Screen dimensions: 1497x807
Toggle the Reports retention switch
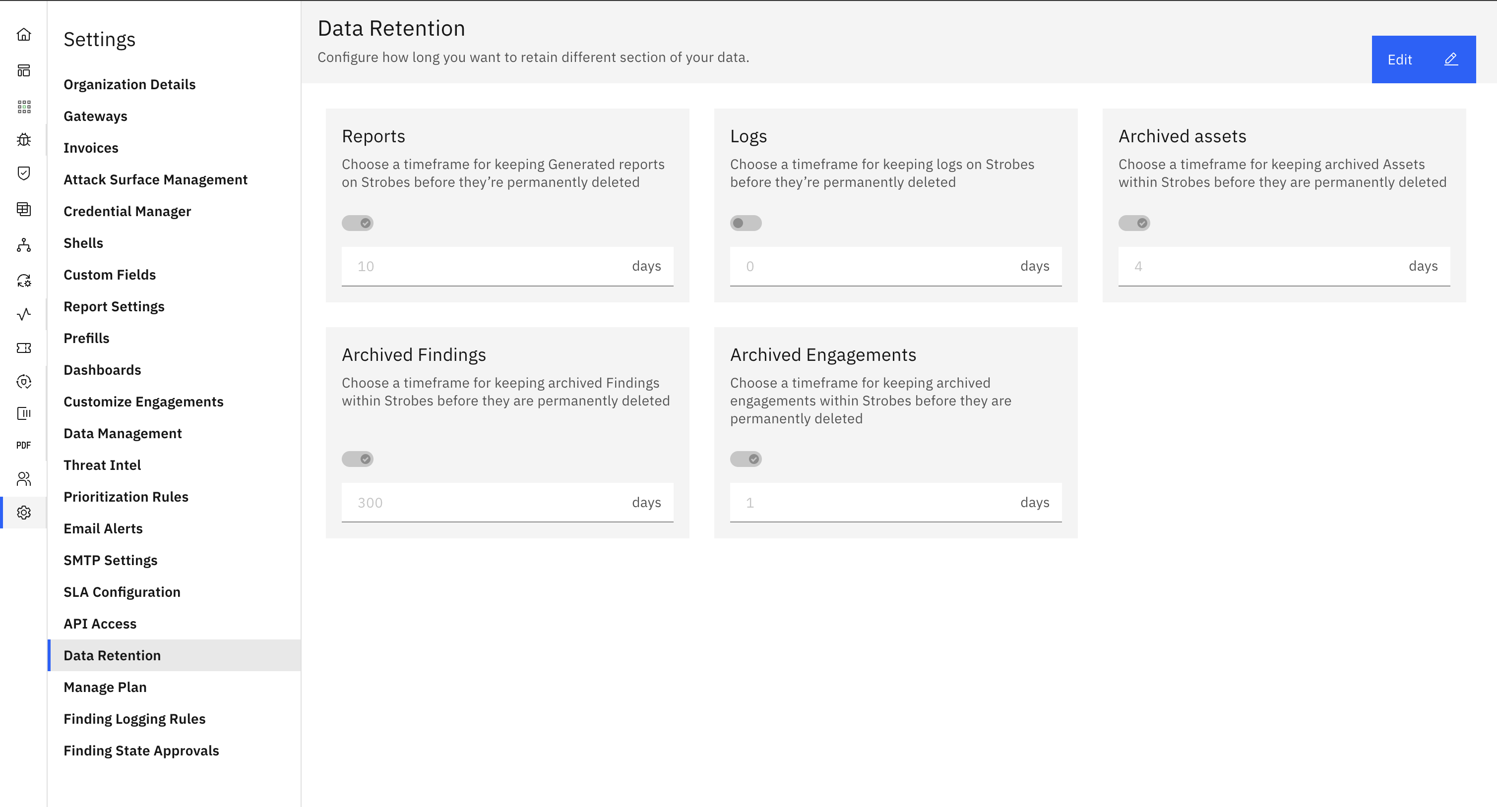click(x=358, y=223)
